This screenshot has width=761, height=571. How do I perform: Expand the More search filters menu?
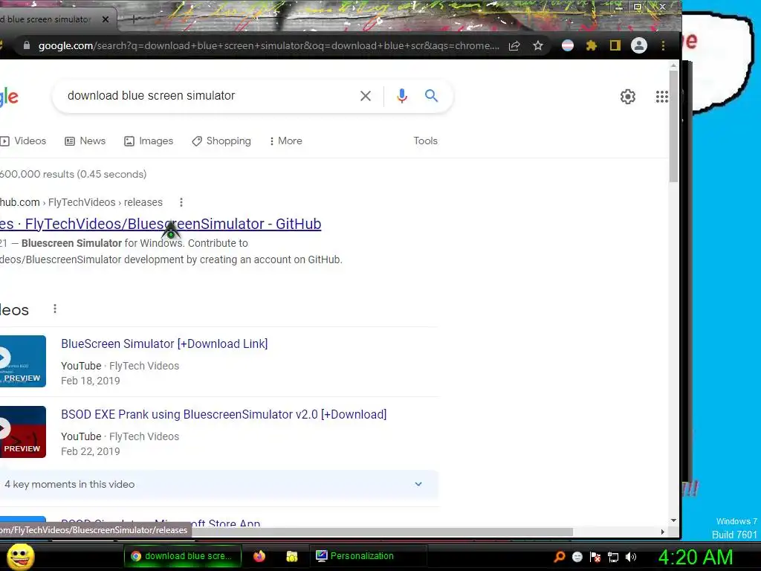point(286,141)
